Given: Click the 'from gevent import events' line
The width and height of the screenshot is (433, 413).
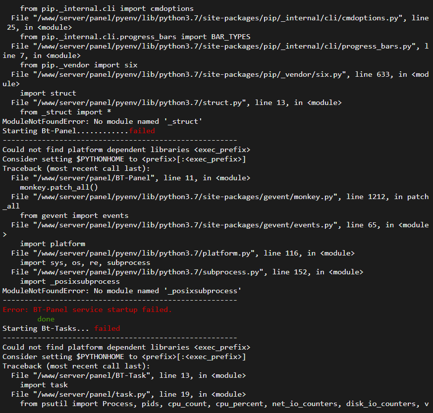Looking at the screenshot, I should pos(74,215).
